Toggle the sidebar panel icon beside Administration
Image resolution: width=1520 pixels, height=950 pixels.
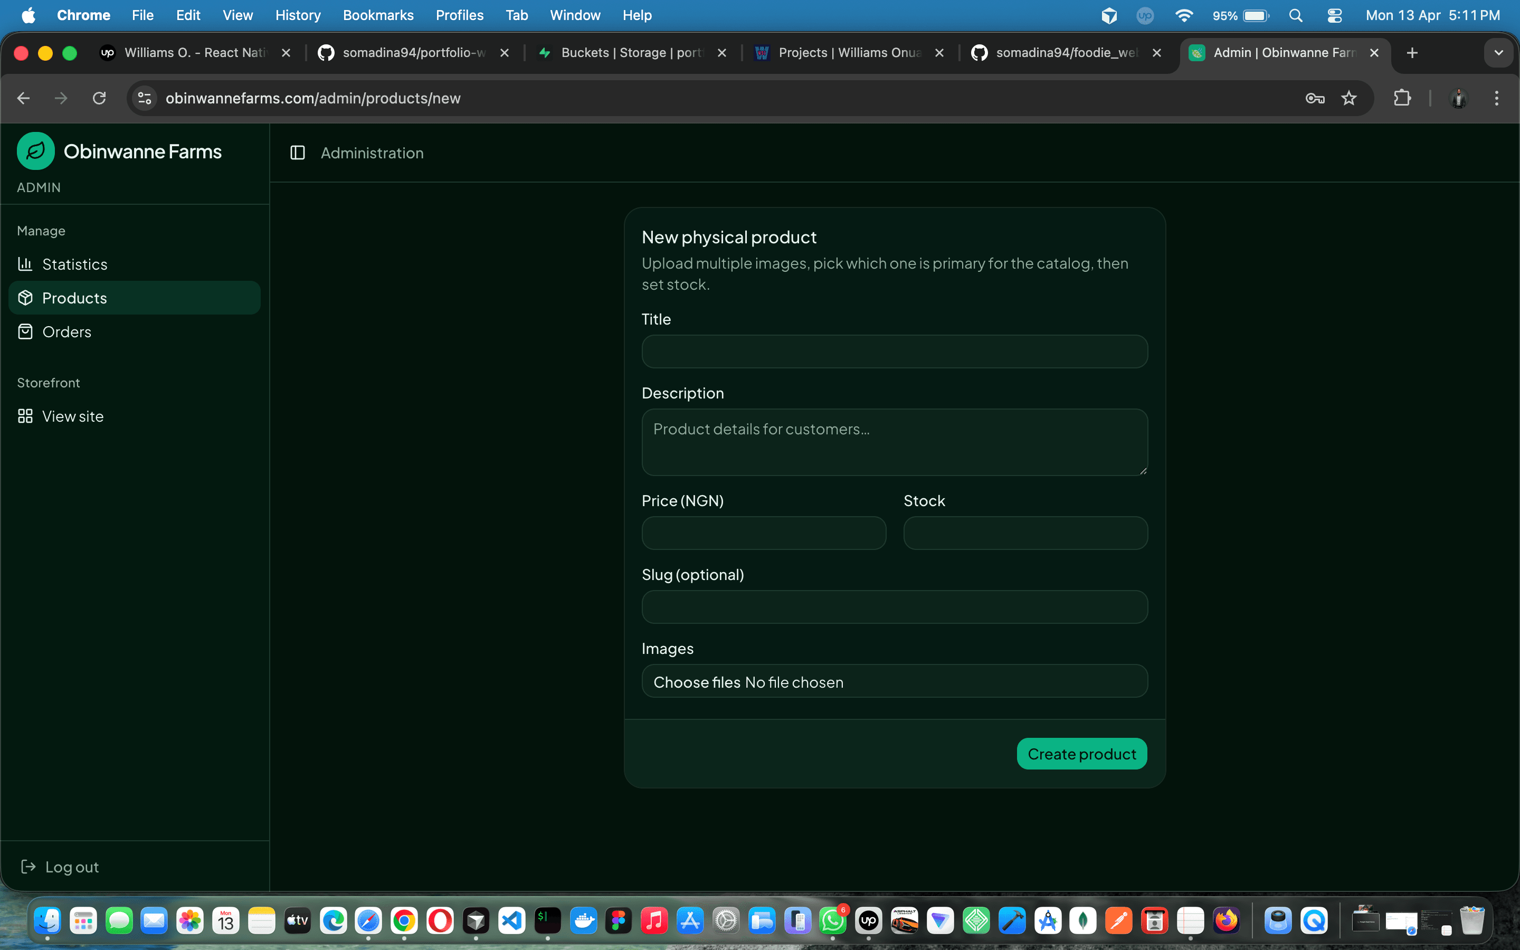click(297, 153)
